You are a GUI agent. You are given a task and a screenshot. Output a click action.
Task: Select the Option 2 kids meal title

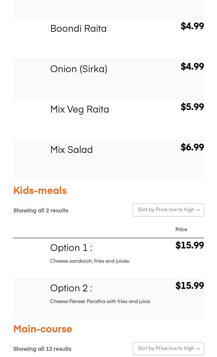click(x=71, y=288)
